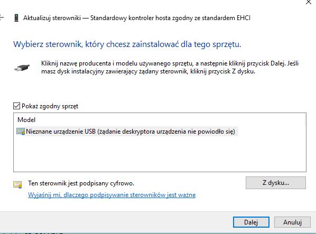Click the Pokaż zgodny sprzęt label text

(x=50, y=106)
